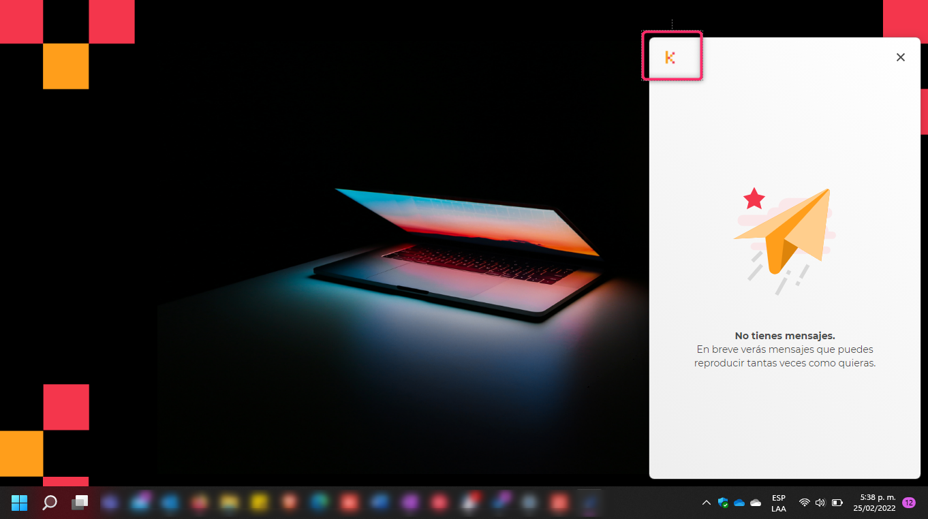
Task: Open the Windows Start menu
Action: pyautogui.click(x=19, y=503)
